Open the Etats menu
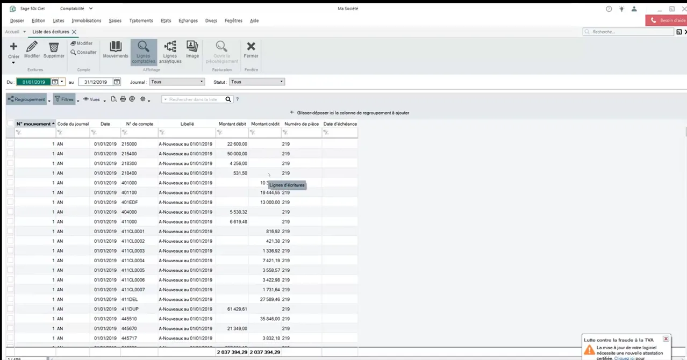The height and width of the screenshot is (360, 687). pos(166,20)
